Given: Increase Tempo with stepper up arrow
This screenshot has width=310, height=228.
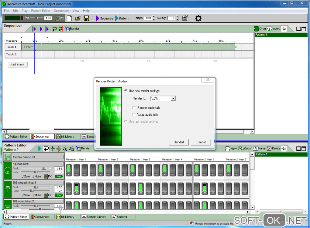Looking at the screenshot, I should (x=154, y=17).
